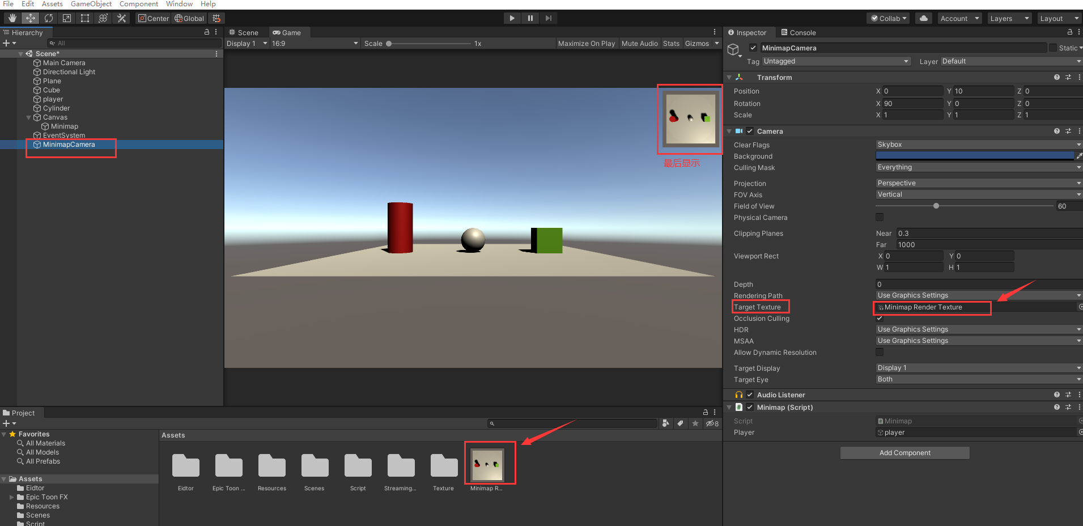Viewport: 1083px width, 526px height.
Task: Select the Rect Transform tool
Action: tap(84, 18)
